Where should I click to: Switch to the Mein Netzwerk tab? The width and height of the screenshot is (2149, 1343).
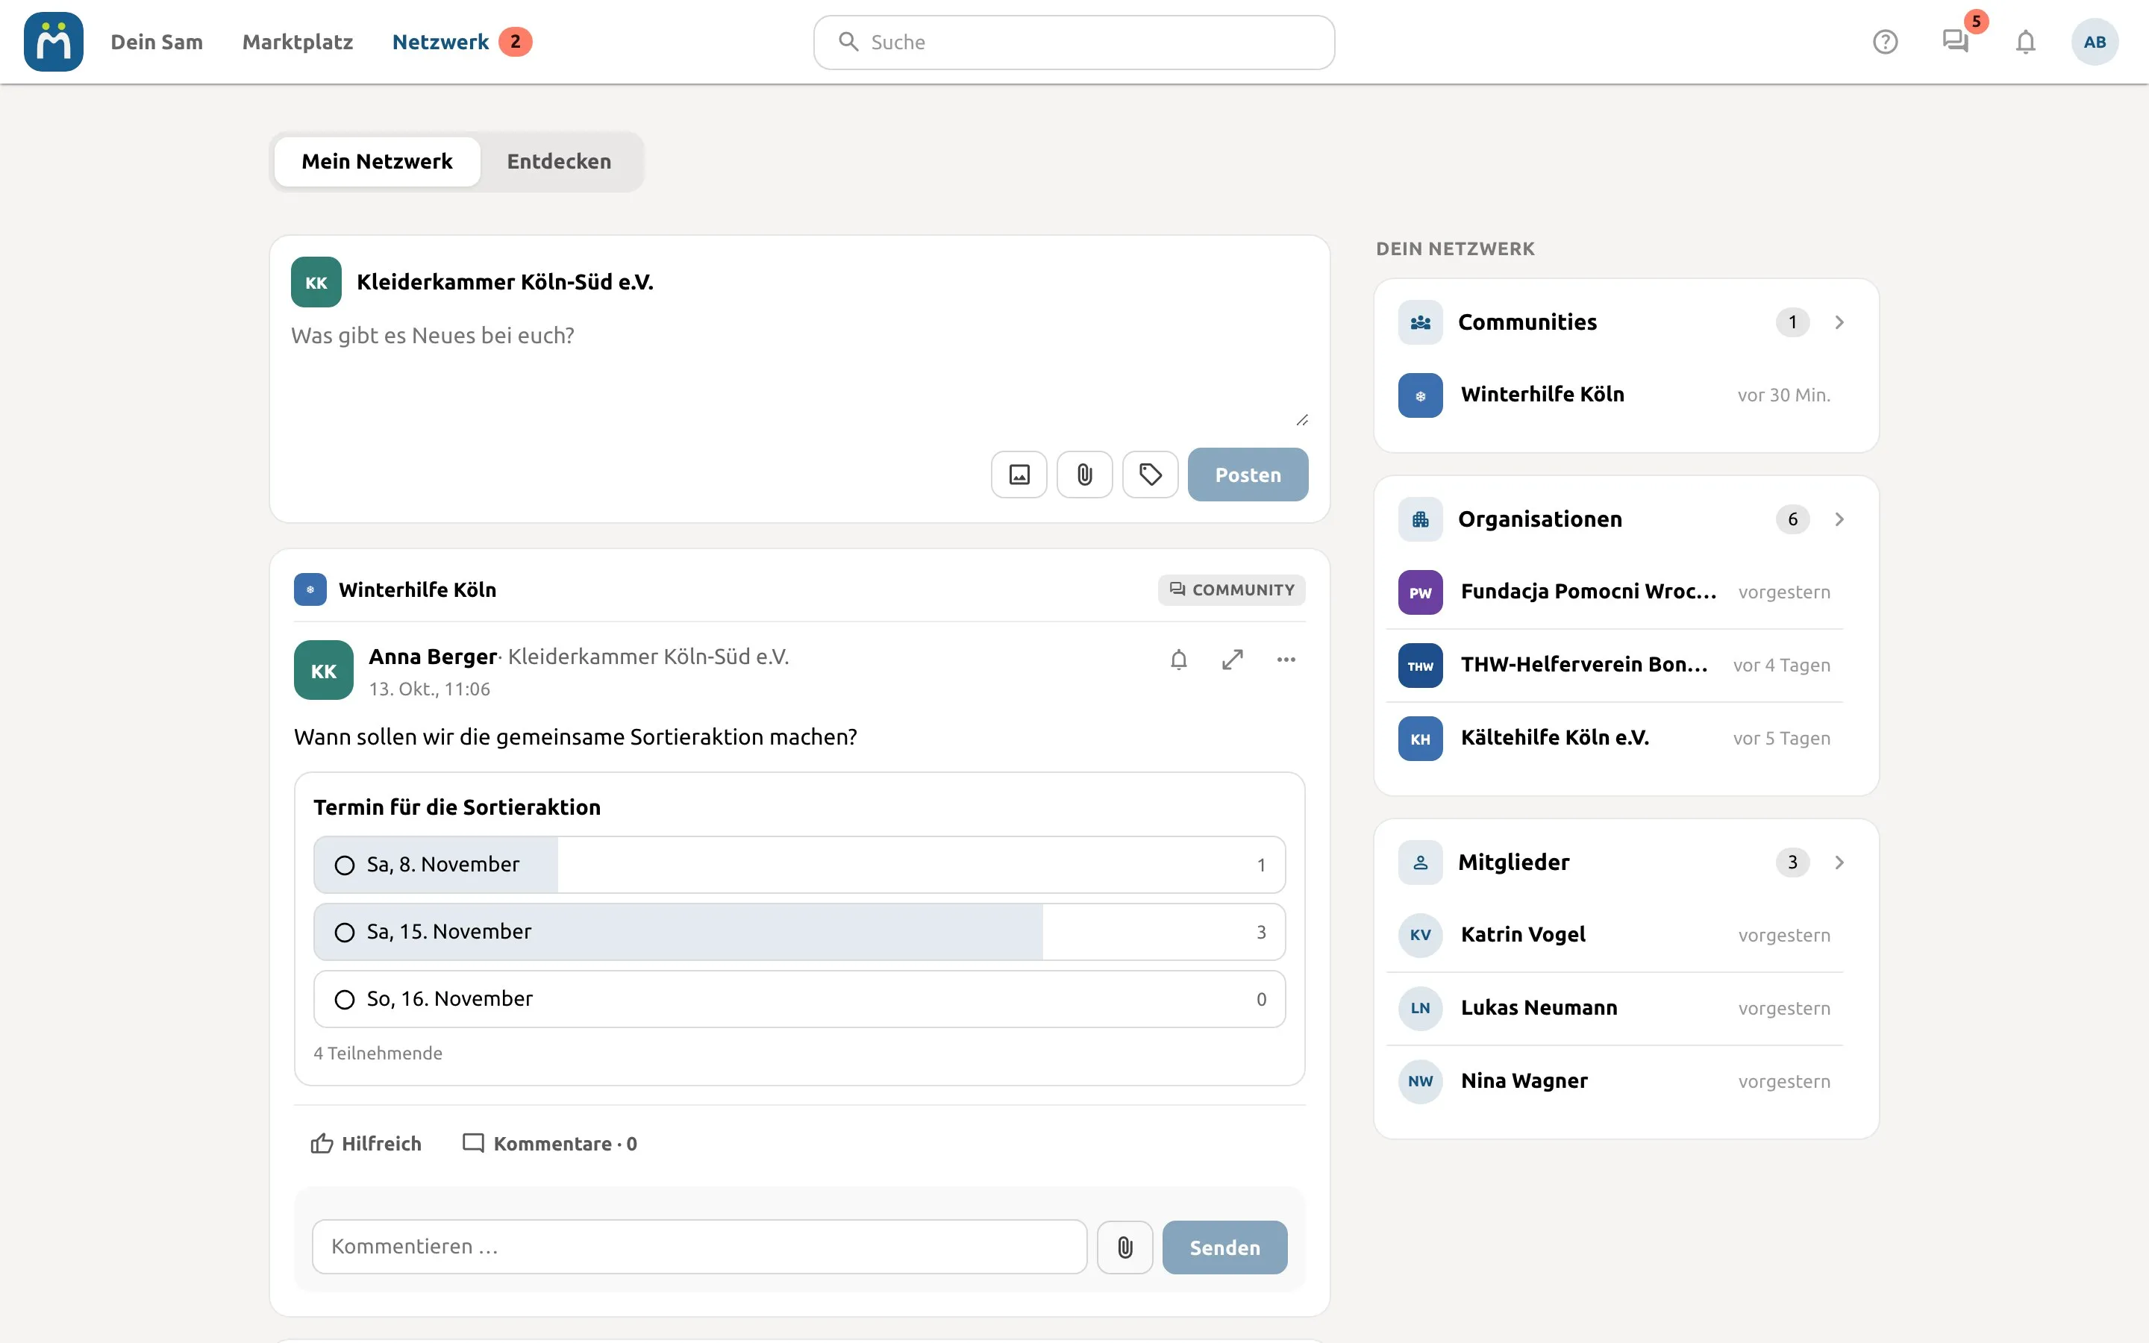(378, 162)
